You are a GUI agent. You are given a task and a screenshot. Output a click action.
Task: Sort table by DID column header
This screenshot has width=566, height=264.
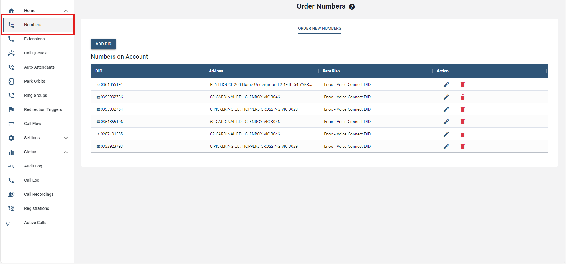[x=99, y=71]
